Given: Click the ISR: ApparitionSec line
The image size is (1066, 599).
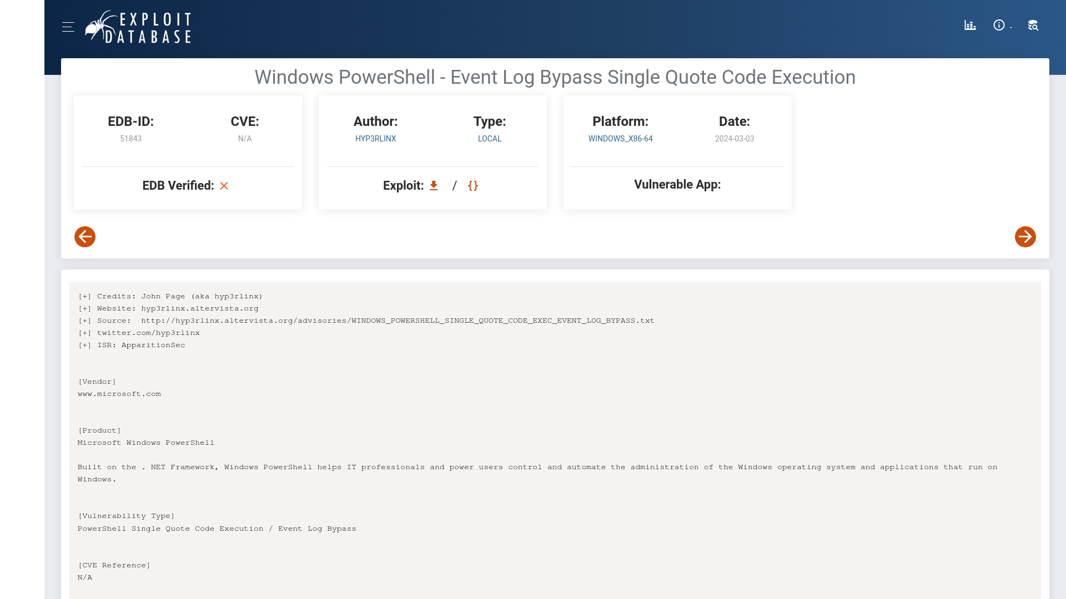Looking at the screenshot, I should click(132, 345).
